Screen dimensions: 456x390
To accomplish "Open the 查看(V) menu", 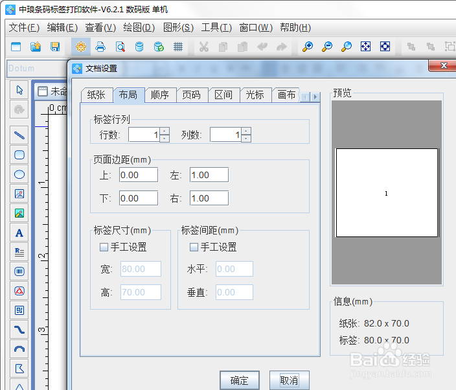I will point(100,28).
